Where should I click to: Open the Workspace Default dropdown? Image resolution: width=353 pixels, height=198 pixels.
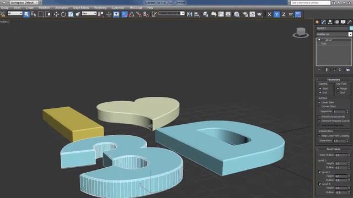coord(24,2)
